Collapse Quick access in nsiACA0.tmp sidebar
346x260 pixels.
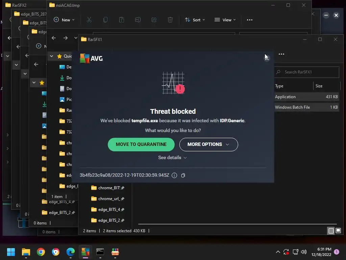pos(51,56)
